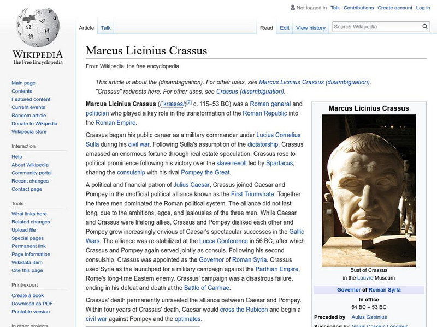
Task: Open the Wikidata item
Action: 27,262
